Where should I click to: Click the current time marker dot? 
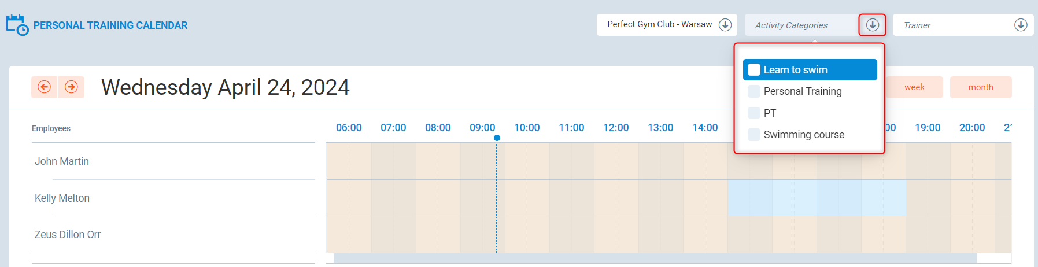(497, 138)
